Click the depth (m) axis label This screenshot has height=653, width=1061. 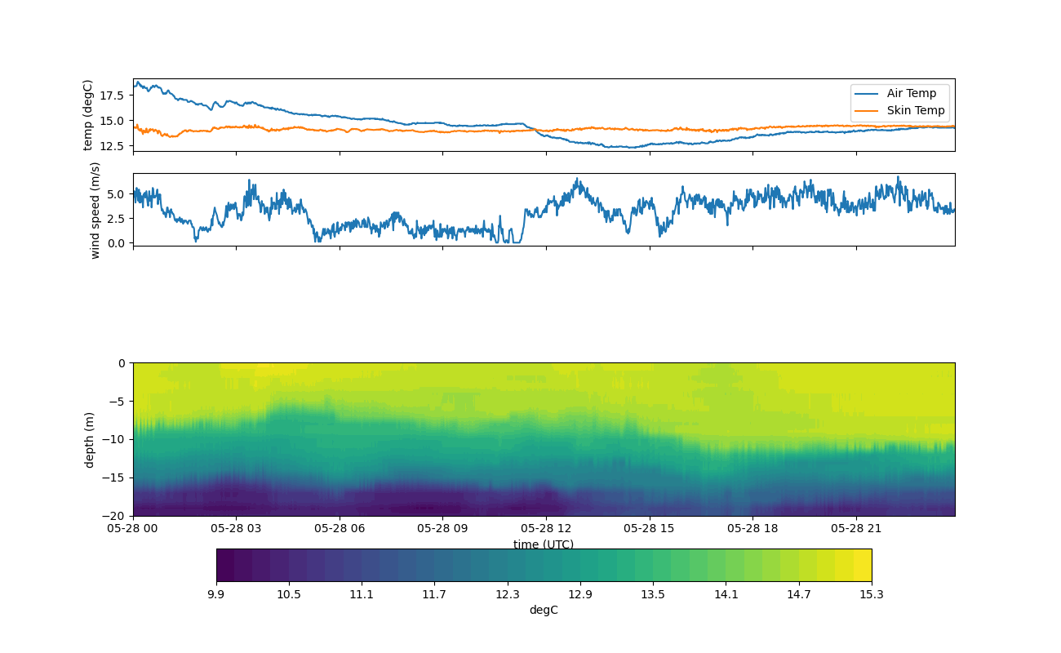pyautogui.click(x=90, y=439)
